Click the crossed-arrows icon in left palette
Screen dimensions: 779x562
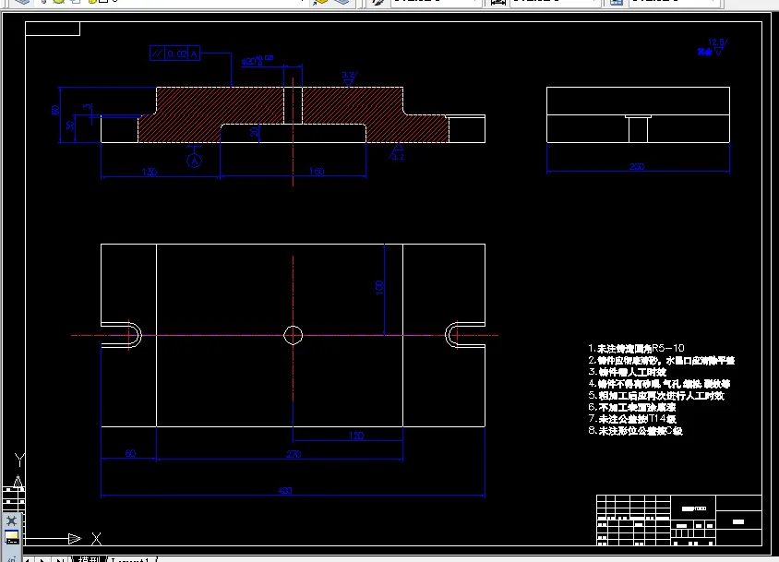[11, 520]
